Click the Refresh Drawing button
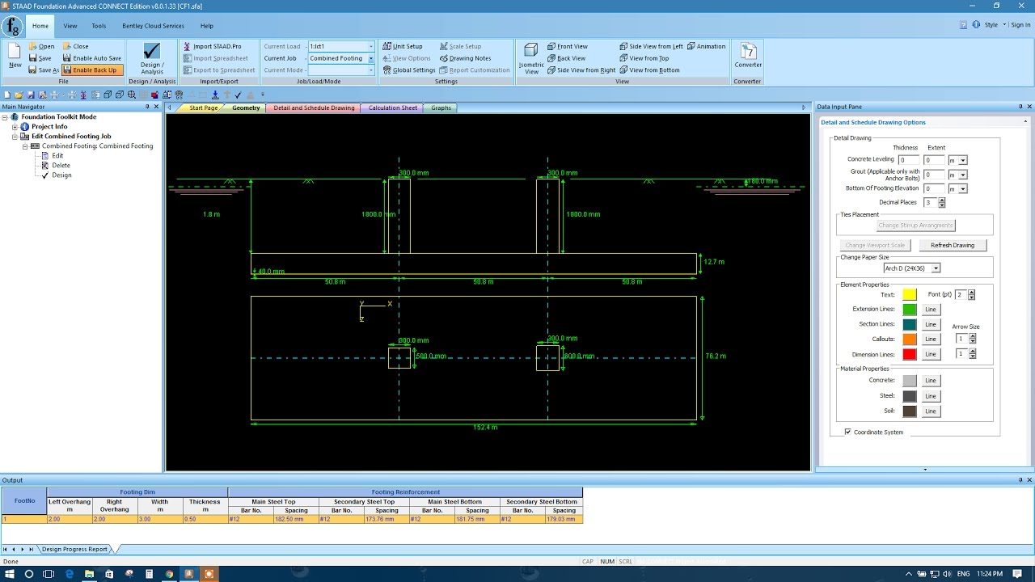Screen dimensions: 1035x582 953,245
